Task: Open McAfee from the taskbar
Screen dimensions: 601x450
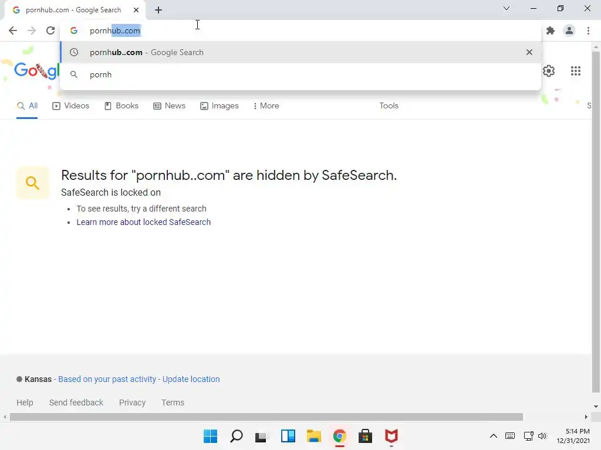Action: click(391, 436)
